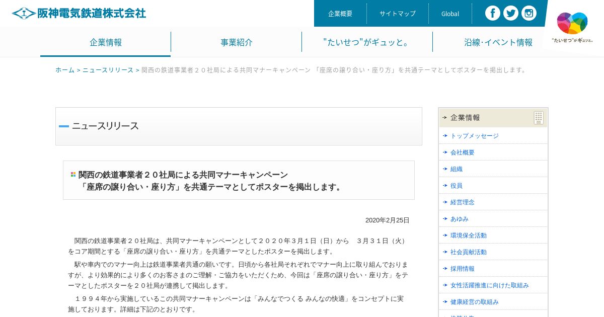The width and height of the screenshot is (604, 317).
Task: Open 健康経営の取組み in the sidebar
Action: (475, 302)
